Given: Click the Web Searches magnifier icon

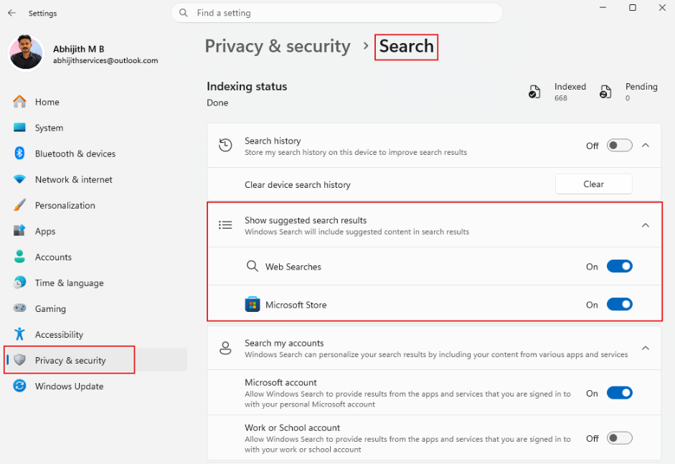Looking at the screenshot, I should point(252,266).
